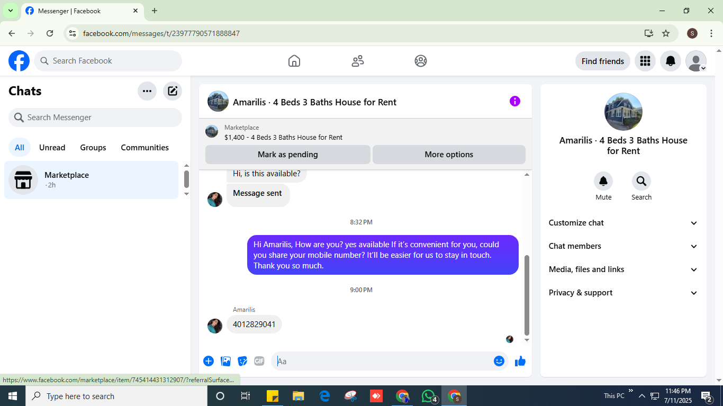The width and height of the screenshot is (723, 406).
Task: Attach a file with the photo icon
Action: 226,361
